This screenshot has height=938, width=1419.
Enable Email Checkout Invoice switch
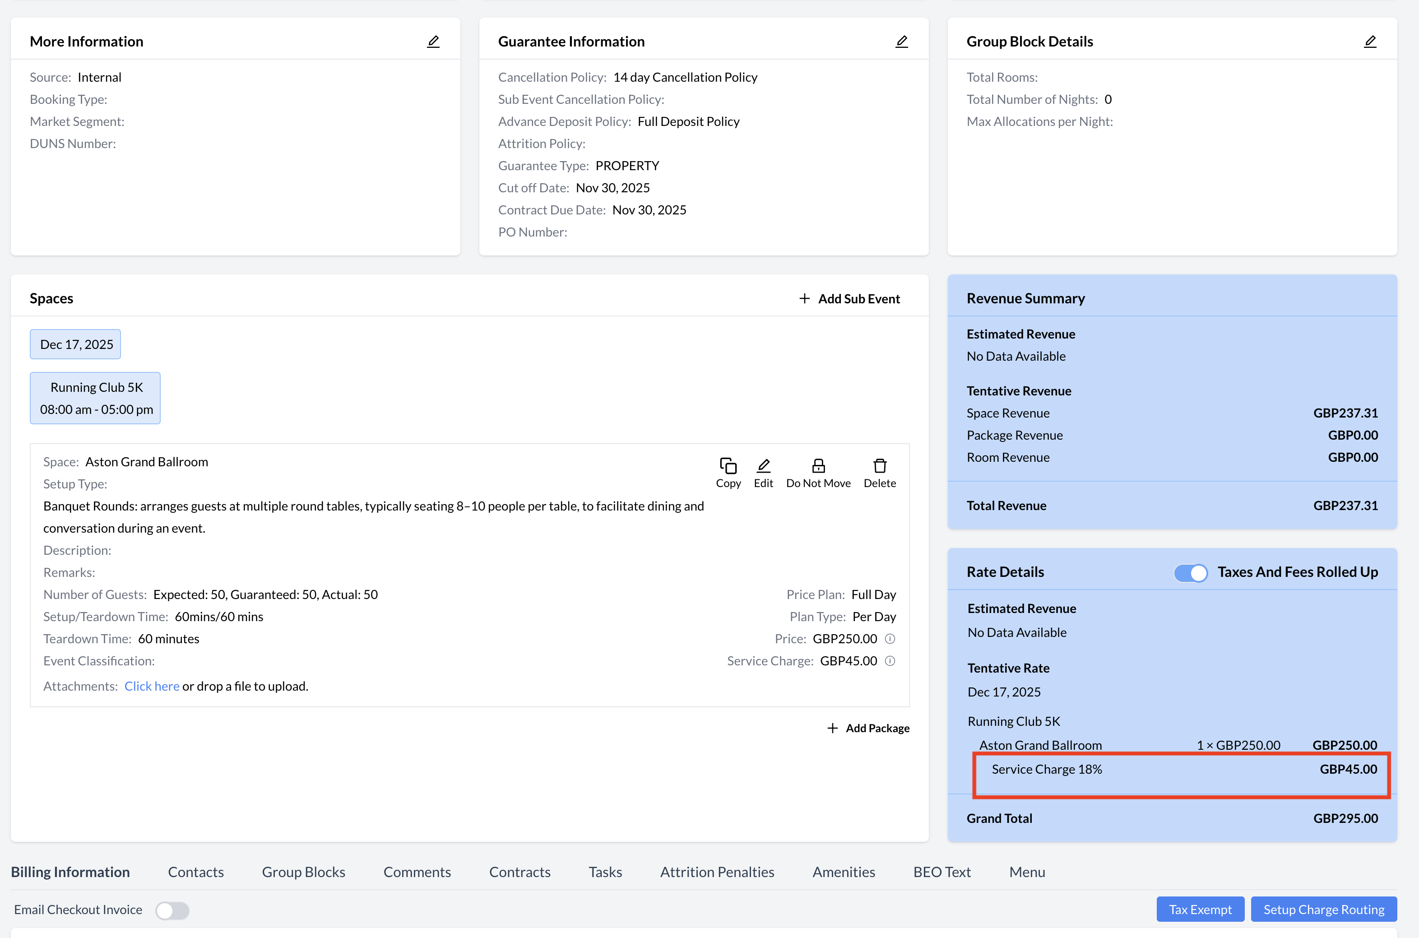click(x=172, y=910)
